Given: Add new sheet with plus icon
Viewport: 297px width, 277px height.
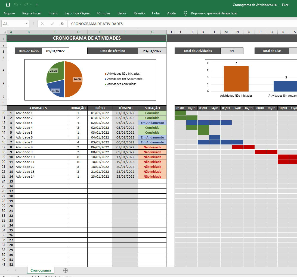Looking at the screenshot, I should 66,270.
